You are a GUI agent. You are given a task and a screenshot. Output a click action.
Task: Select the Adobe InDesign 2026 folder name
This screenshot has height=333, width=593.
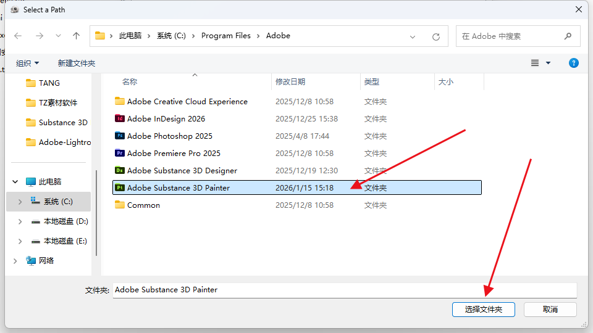pos(166,119)
